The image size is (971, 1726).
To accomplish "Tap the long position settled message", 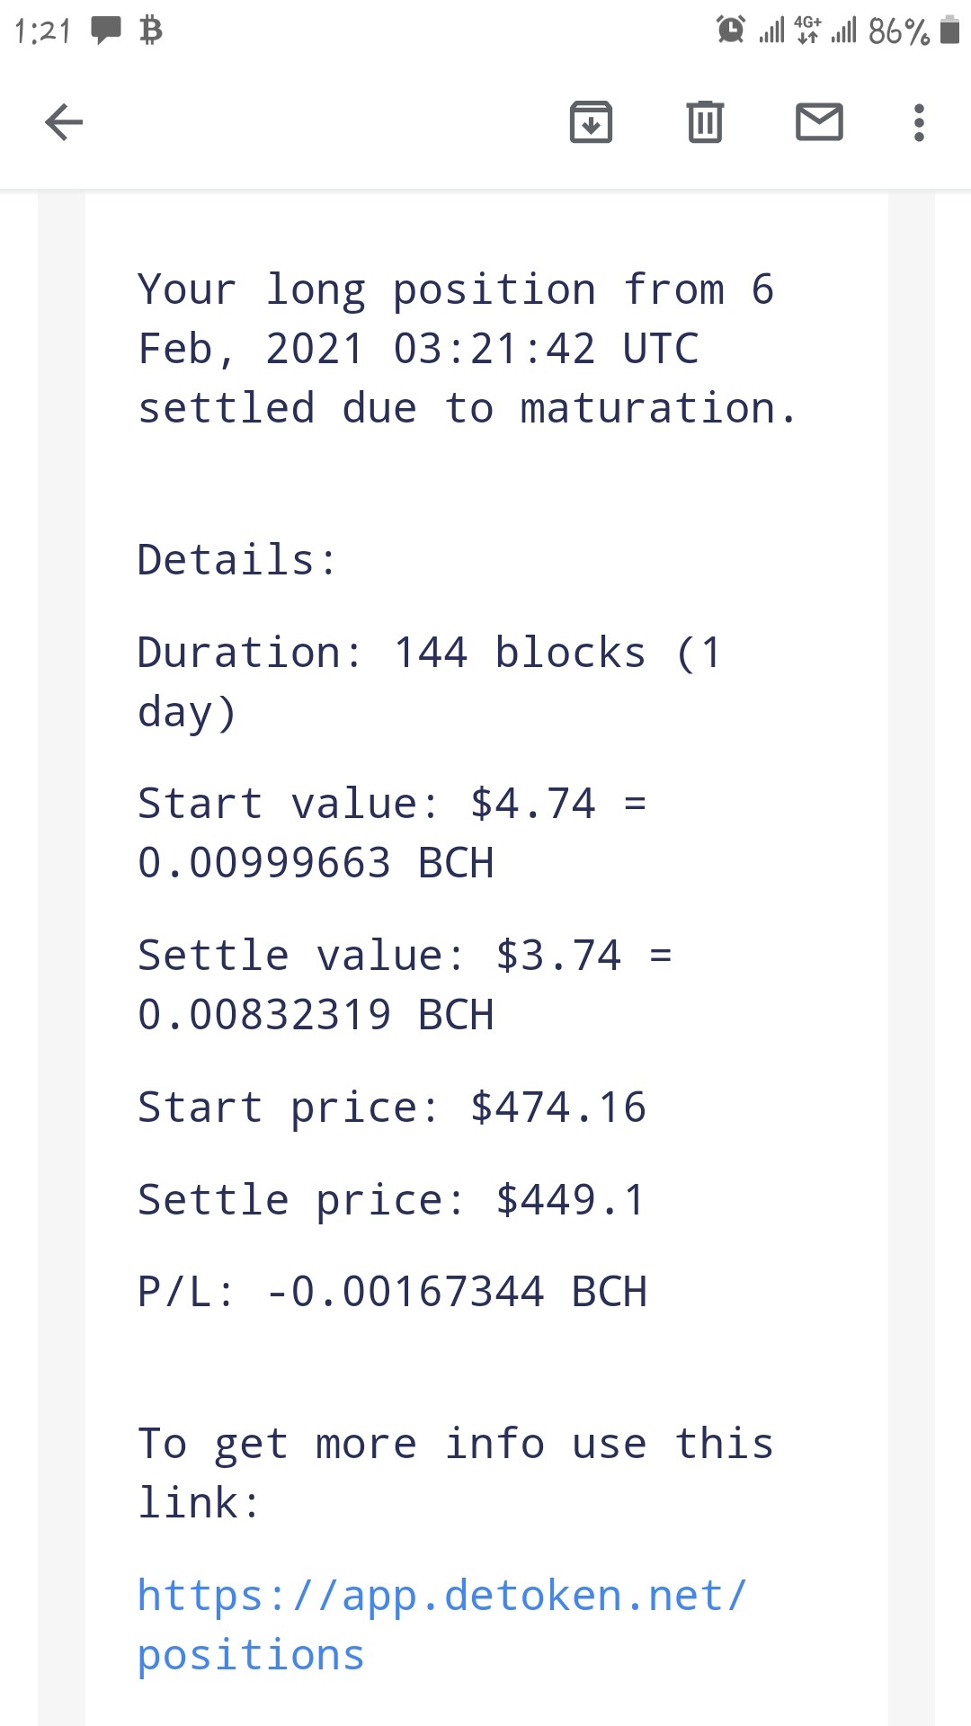I will click(x=468, y=349).
